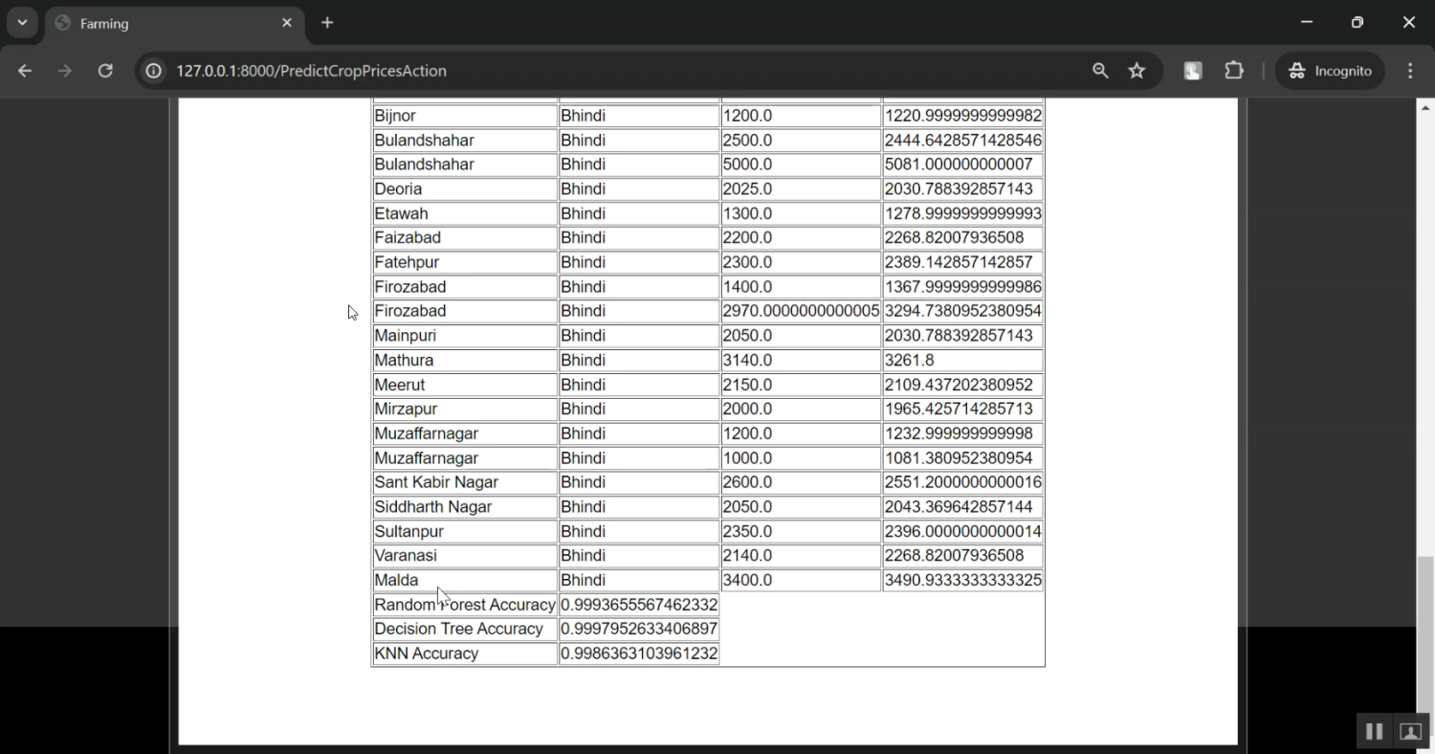1435x754 pixels.
Task: Click the address bar URL field
Action: click(574, 71)
